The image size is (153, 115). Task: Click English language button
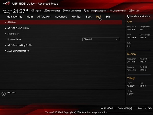[37, 11]
